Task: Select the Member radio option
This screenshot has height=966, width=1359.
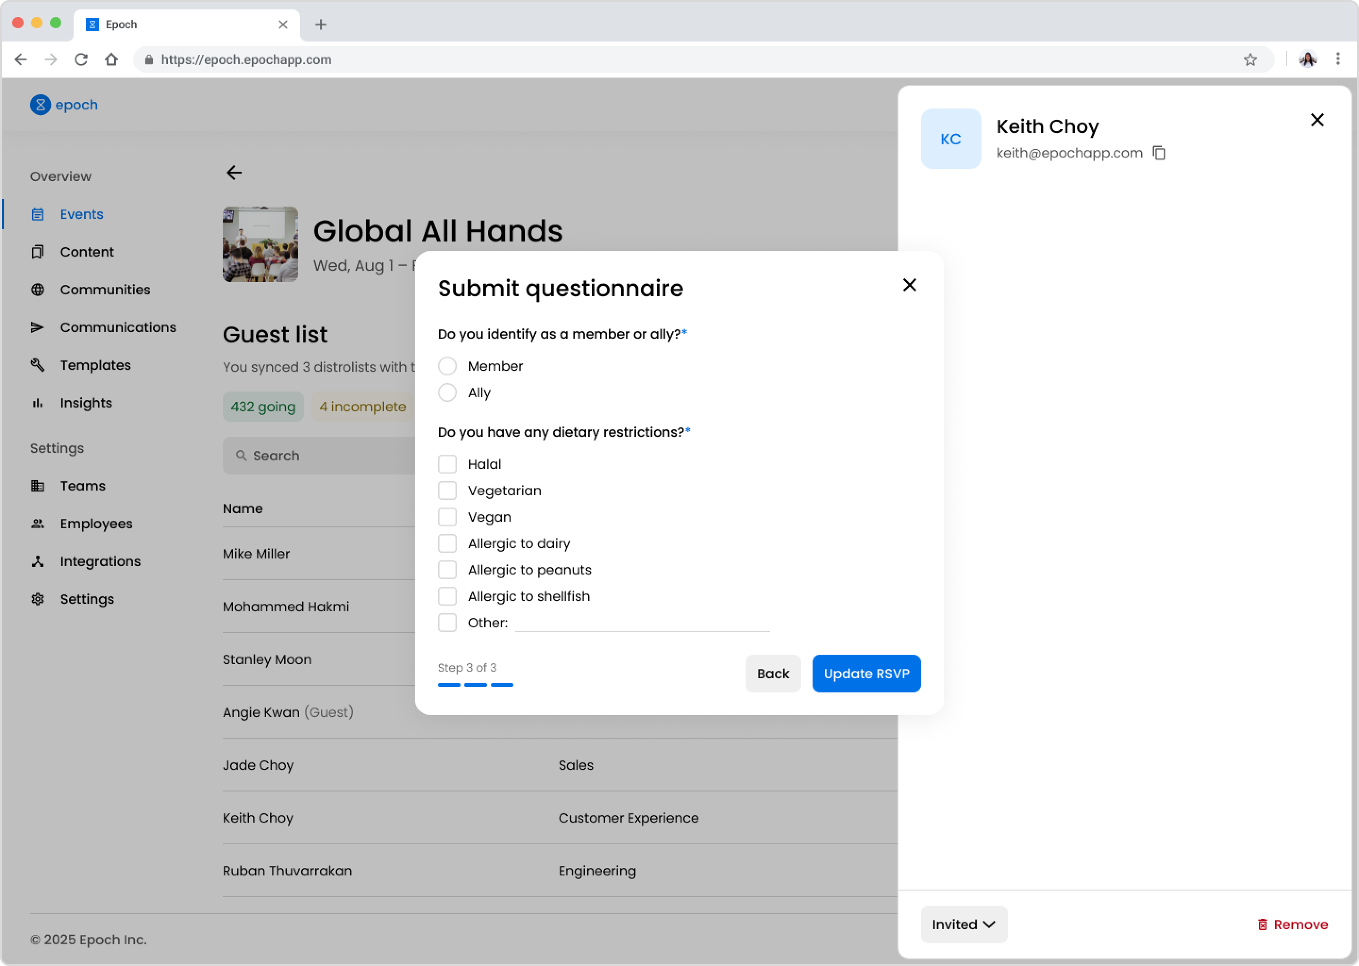Action: click(x=447, y=366)
